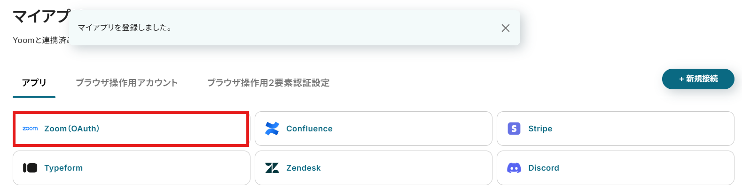This screenshot has width=742, height=187.
Task: Click the Stripe logo icon
Action: 514,129
